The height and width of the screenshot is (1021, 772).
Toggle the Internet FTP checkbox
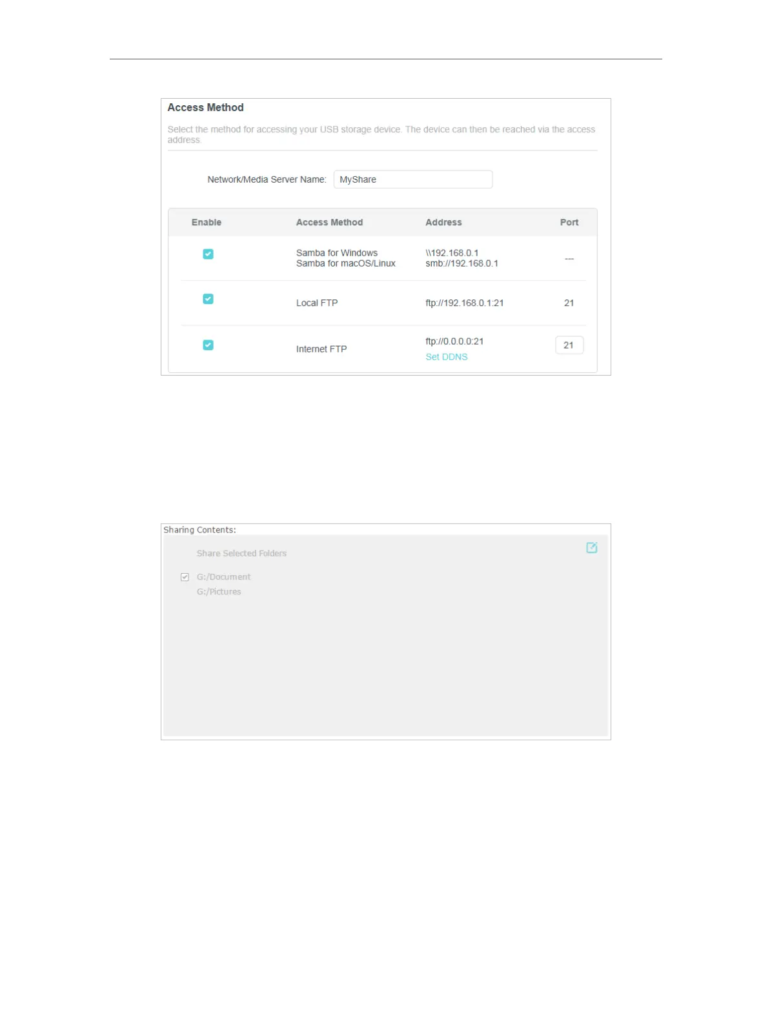208,345
